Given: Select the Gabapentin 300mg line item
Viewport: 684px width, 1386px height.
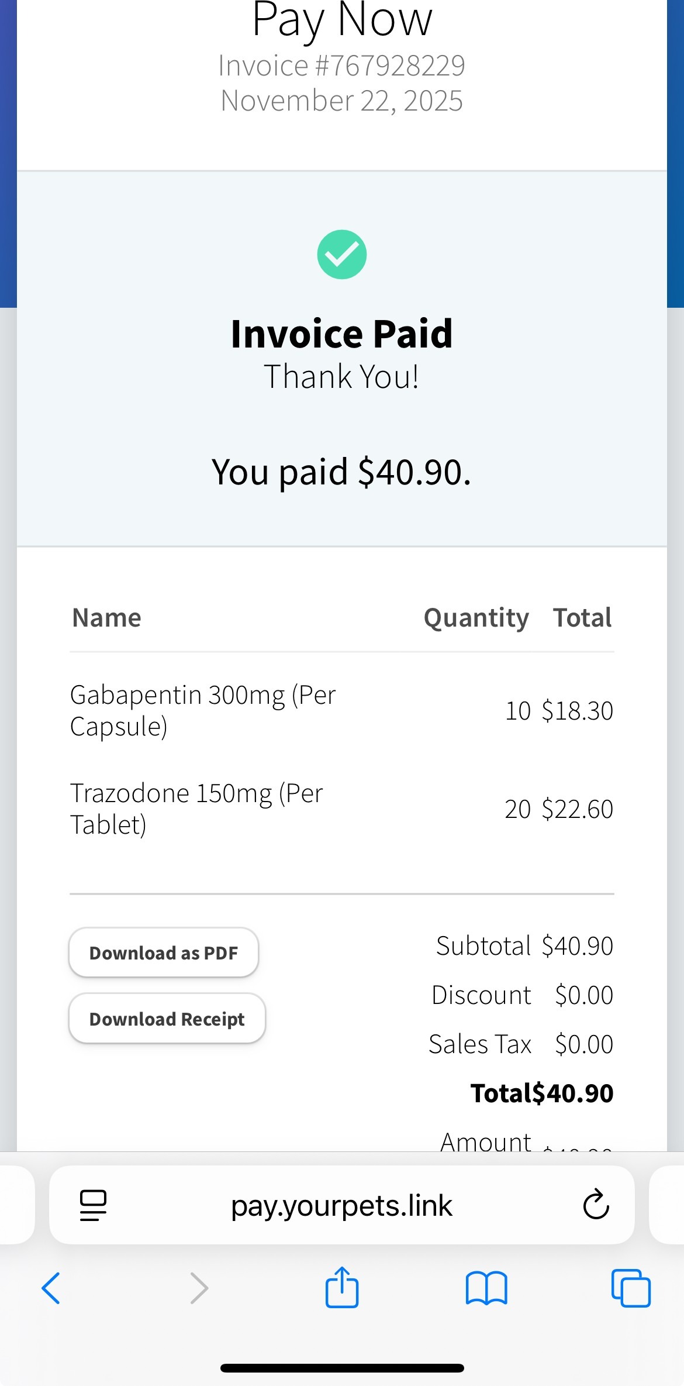Looking at the screenshot, I should (203, 710).
